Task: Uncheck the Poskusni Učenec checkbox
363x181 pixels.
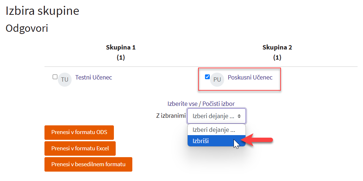Action: [208, 77]
